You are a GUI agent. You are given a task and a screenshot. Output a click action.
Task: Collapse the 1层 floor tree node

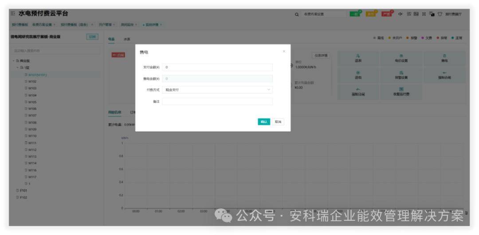tap(18, 67)
